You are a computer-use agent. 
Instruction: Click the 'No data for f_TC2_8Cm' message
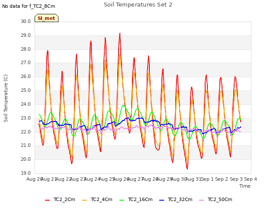pos(29,6)
